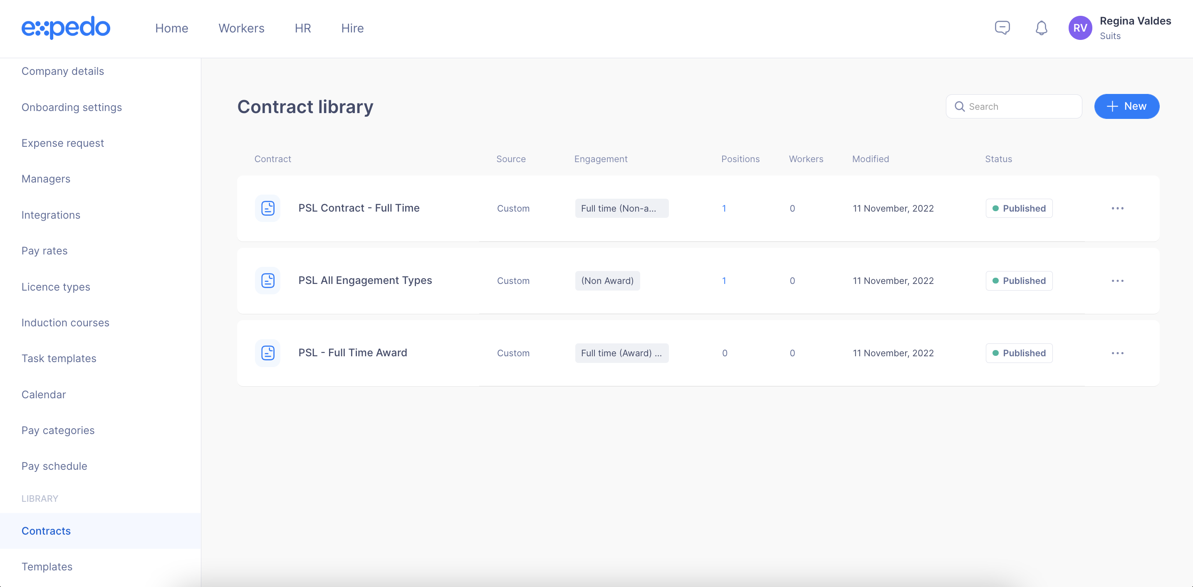This screenshot has height=587, width=1193.
Task: Open the Workers menu
Action: point(241,28)
